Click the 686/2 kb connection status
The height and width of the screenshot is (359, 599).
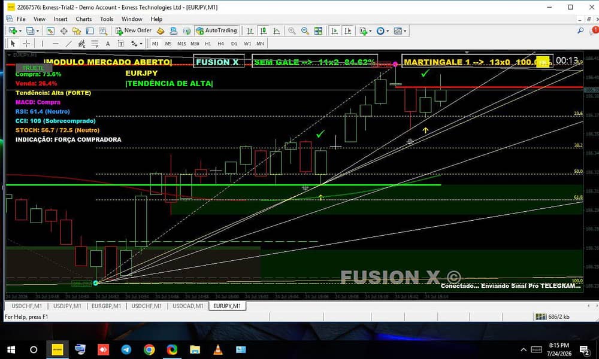point(552,317)
